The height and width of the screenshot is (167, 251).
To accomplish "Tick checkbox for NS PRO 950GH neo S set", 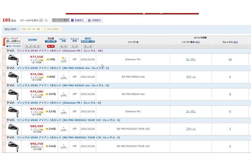I will (4, 75).
